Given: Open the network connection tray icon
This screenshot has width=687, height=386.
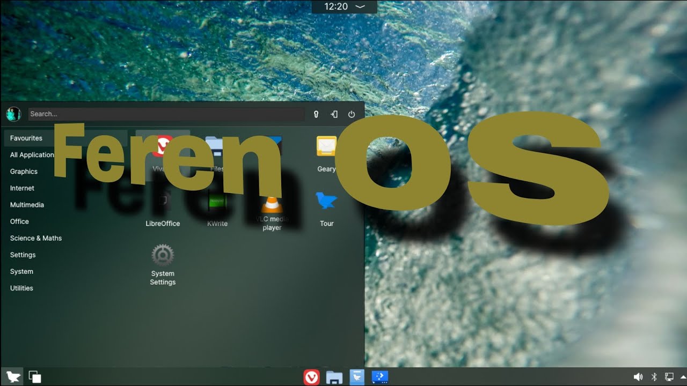Looking at the screenshot, I should [669, 377].
